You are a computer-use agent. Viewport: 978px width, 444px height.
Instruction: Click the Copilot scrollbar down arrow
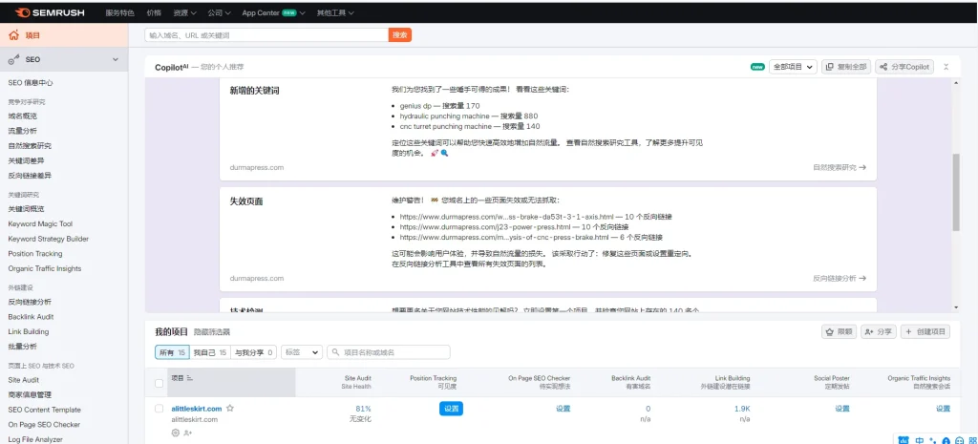(x=956, y=307)
